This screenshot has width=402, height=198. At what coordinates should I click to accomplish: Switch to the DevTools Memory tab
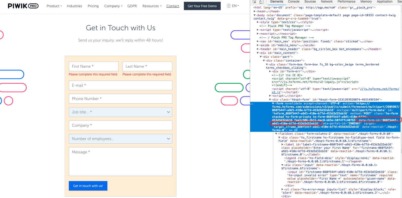pyautogui.click(x=366, y=2)
